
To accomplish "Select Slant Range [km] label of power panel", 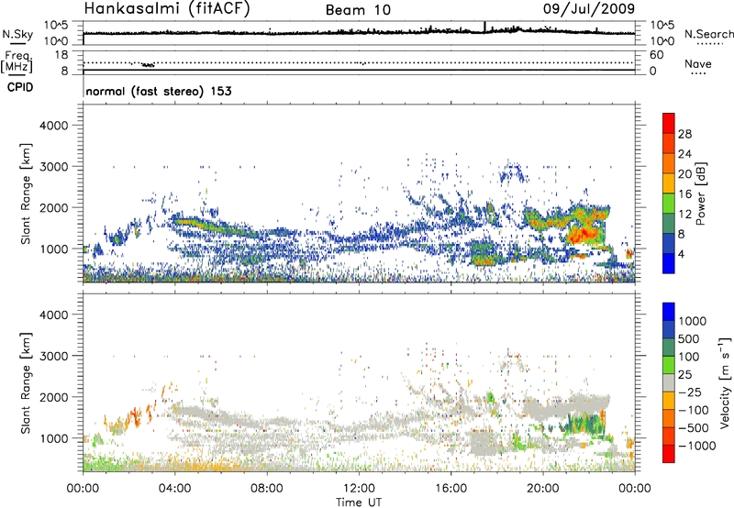I will [x=26, y=193].
